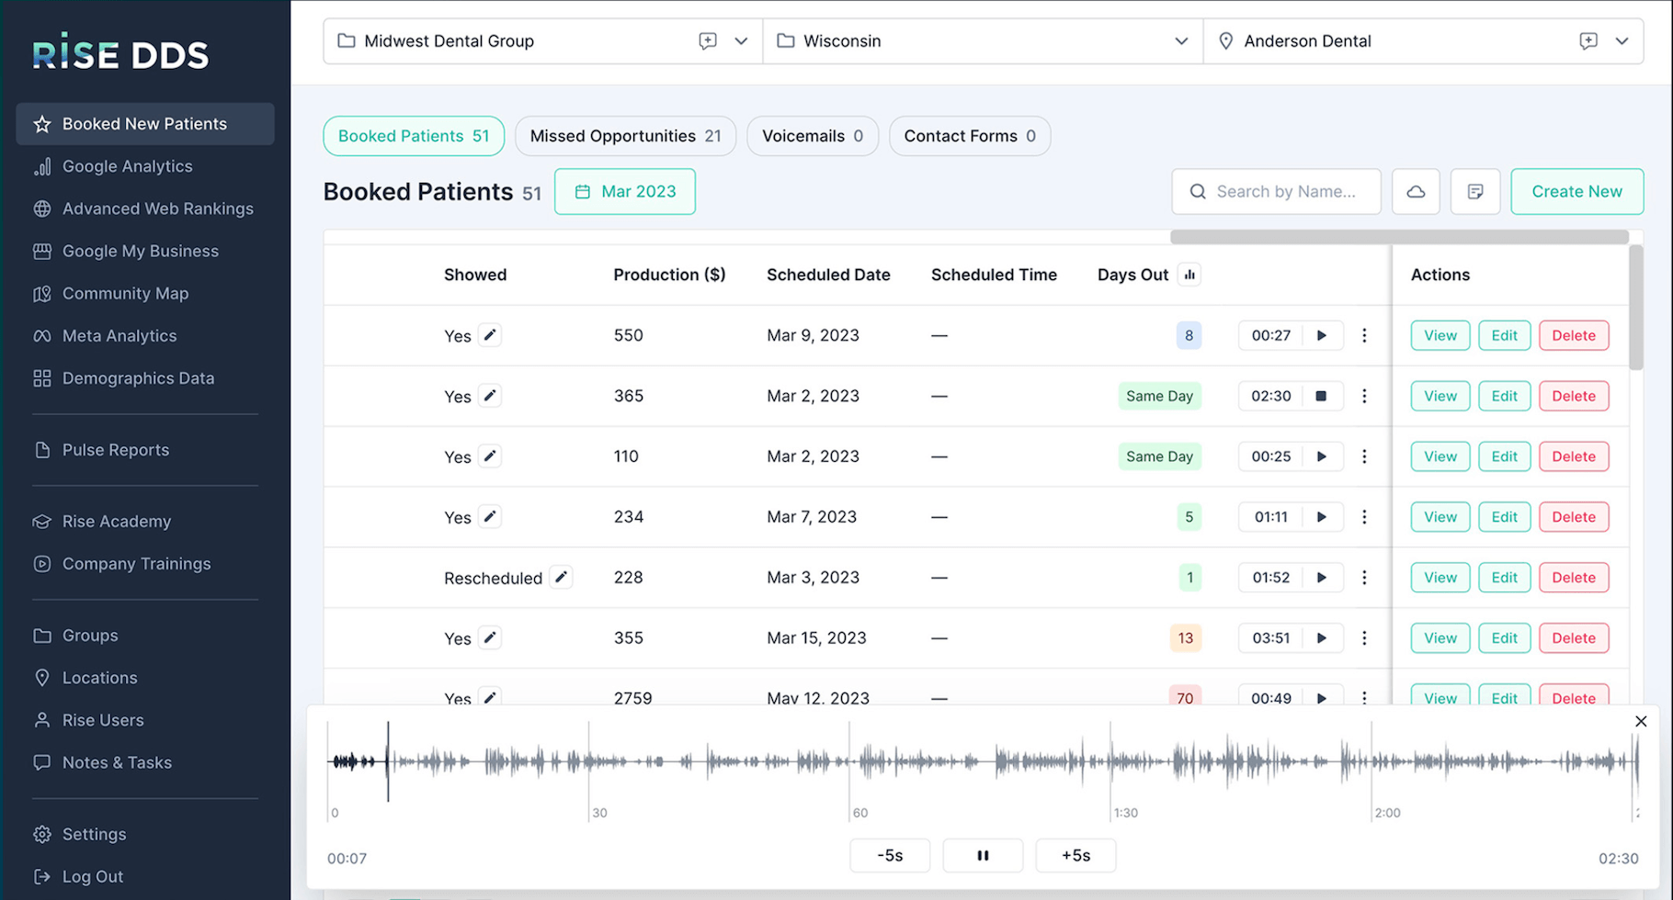Expand Midwest Dental Group dropdown chevron

coord(741,41)
